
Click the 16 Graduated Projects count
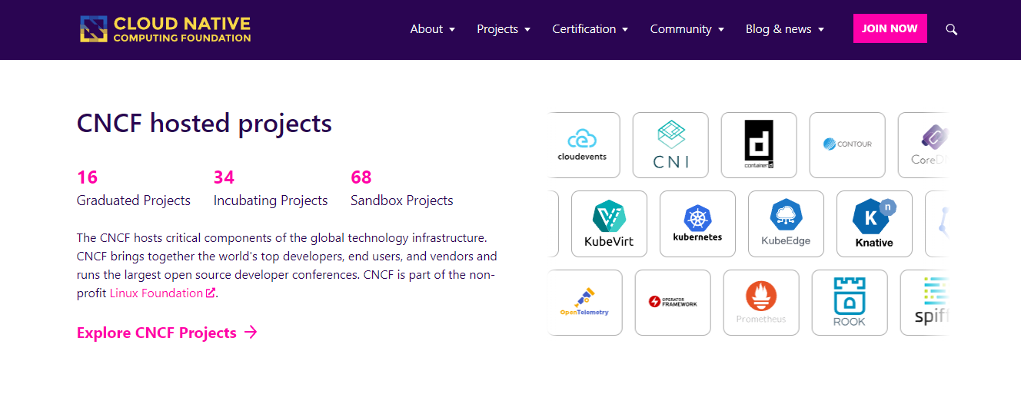88,177
